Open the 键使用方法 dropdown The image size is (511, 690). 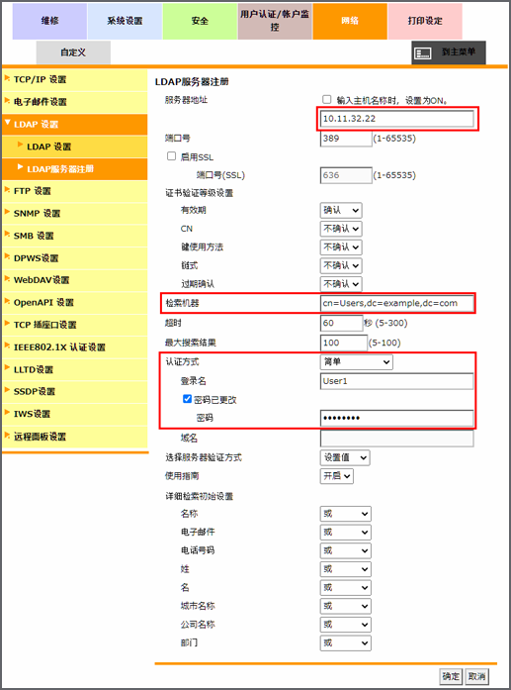tap(341, 247)
